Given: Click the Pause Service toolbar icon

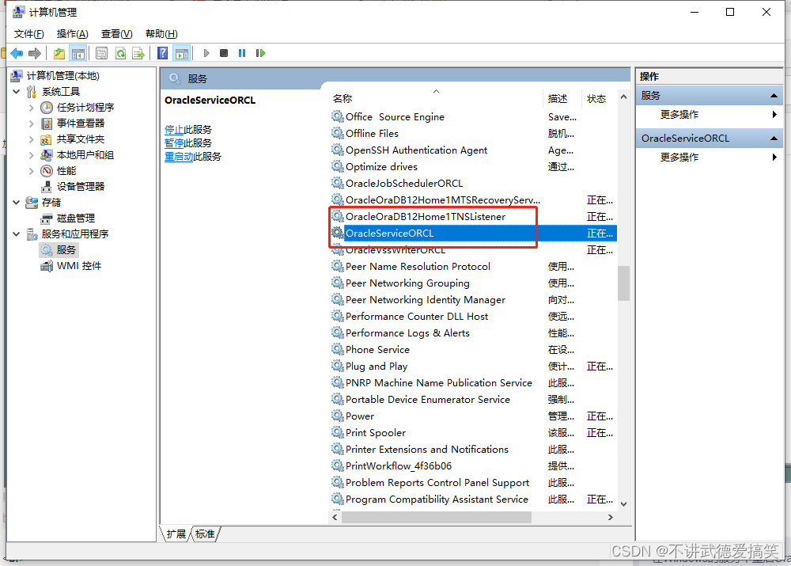Looking at the screenshot, I should pyautogui.click(x=242, y=53).
